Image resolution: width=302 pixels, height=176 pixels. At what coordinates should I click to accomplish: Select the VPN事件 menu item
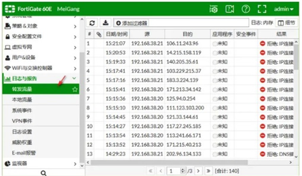(x=22, y=121)
